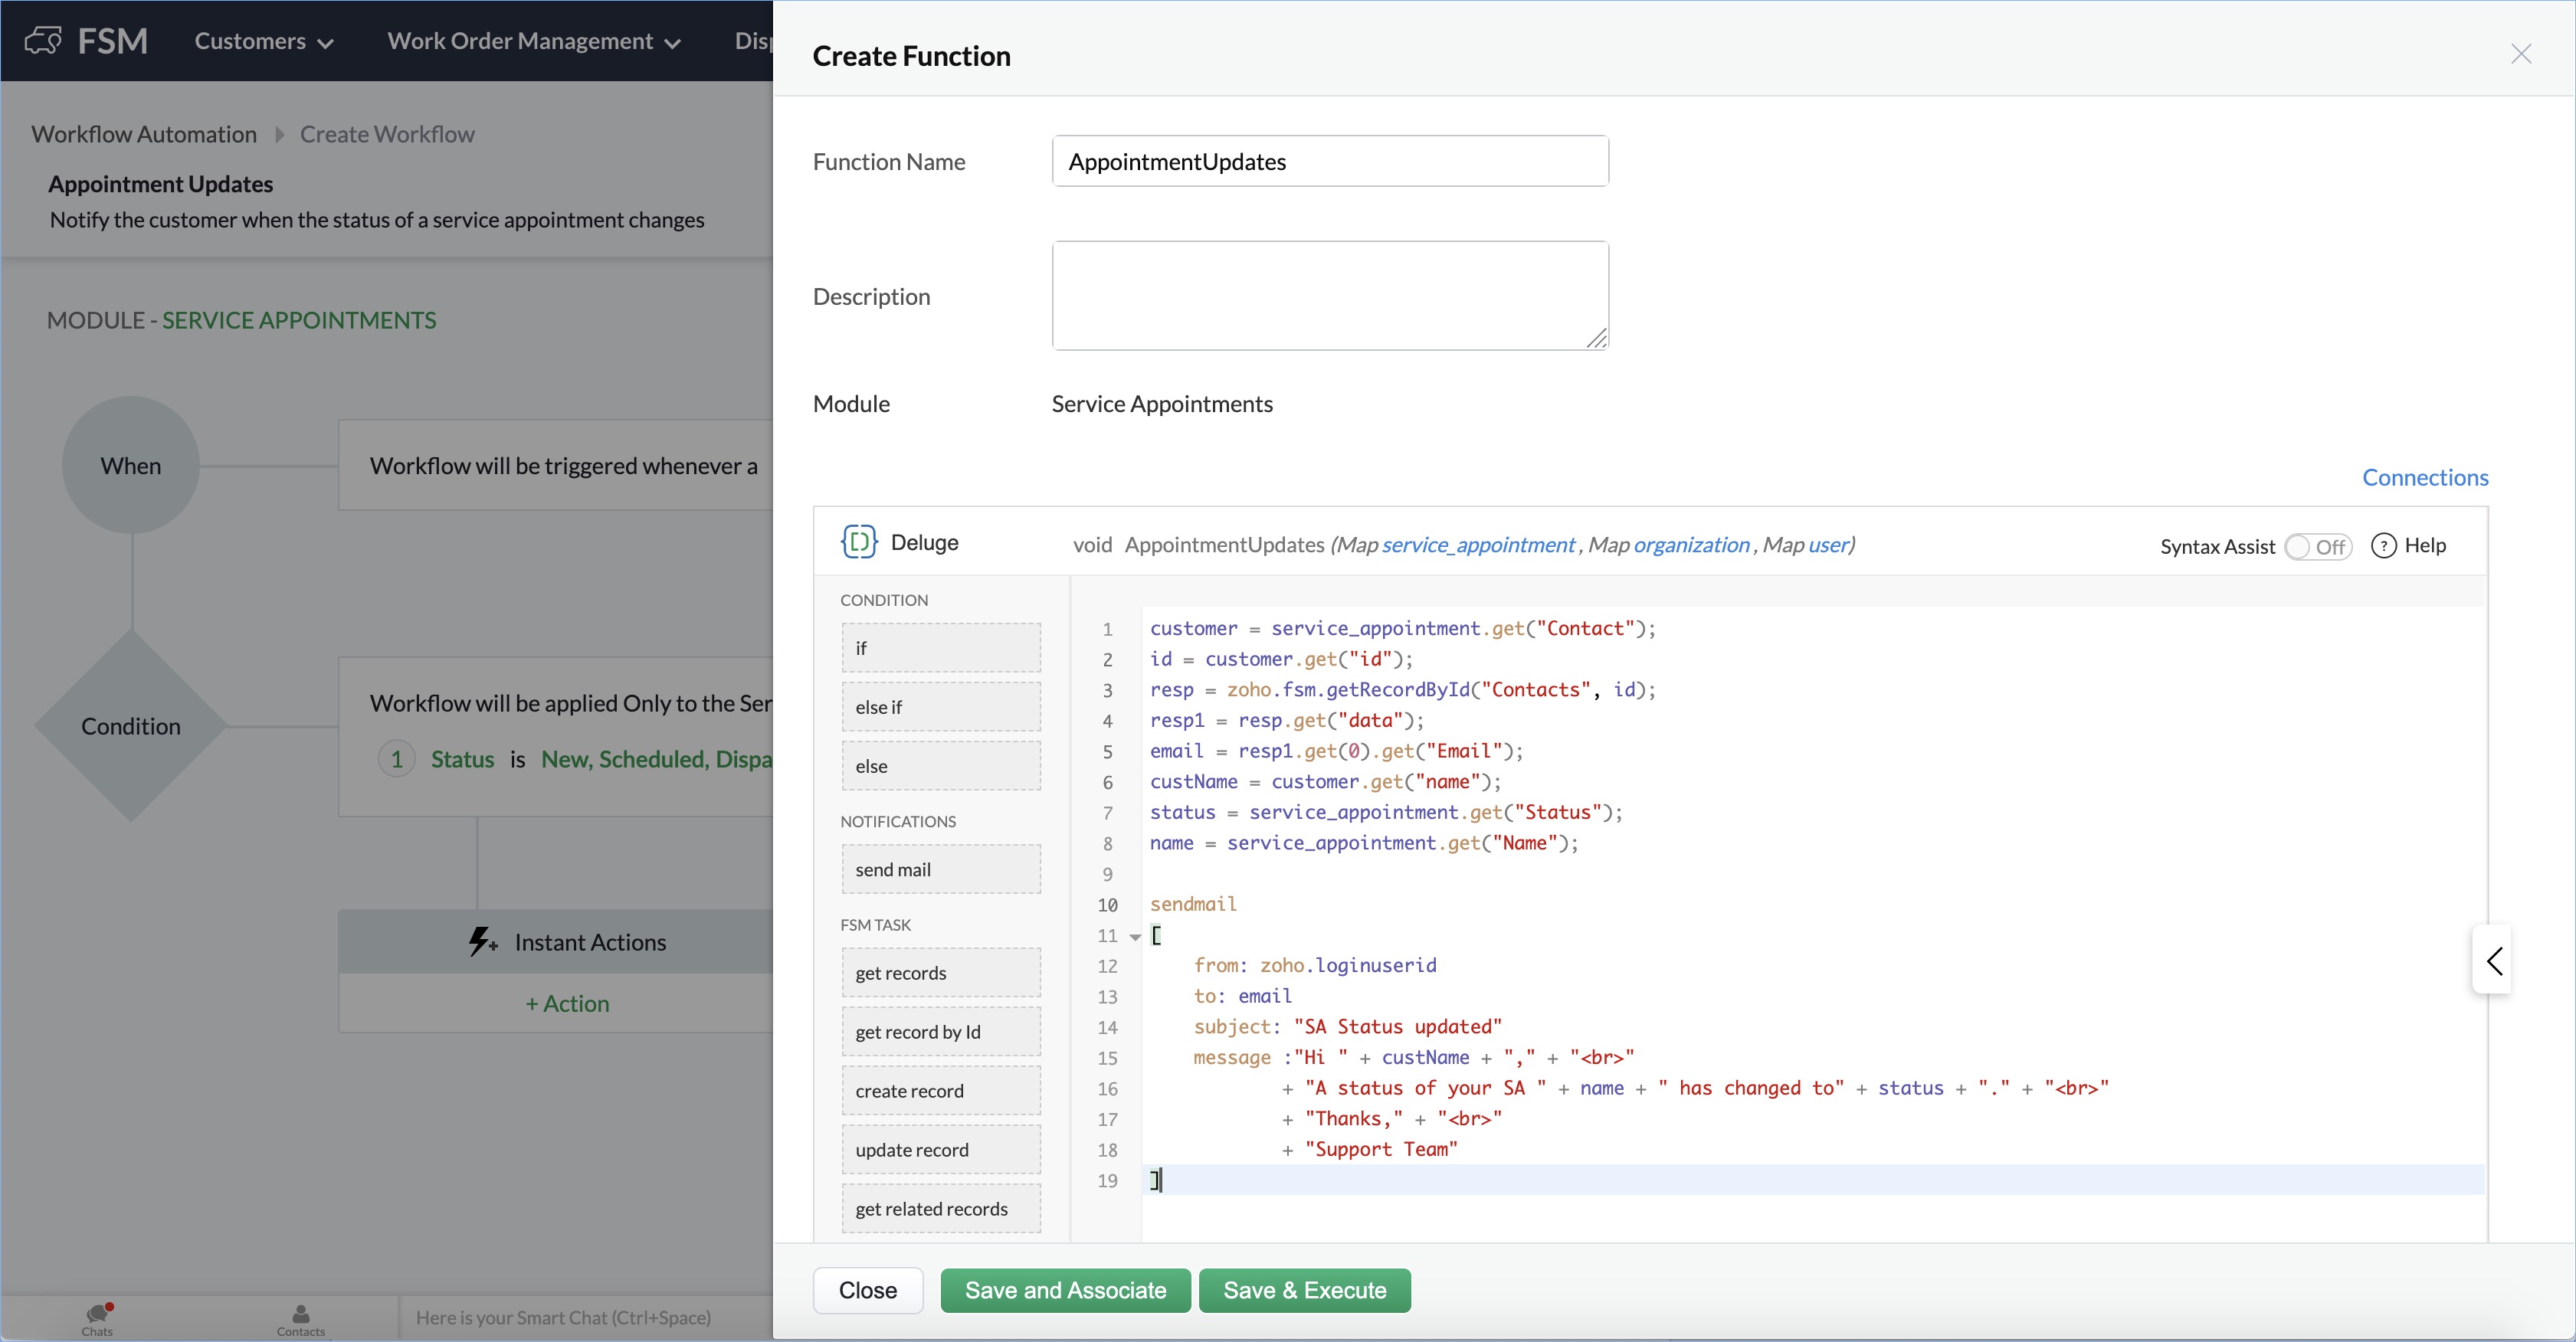Expand the Work Order Management menu

(x=533, y=41)
